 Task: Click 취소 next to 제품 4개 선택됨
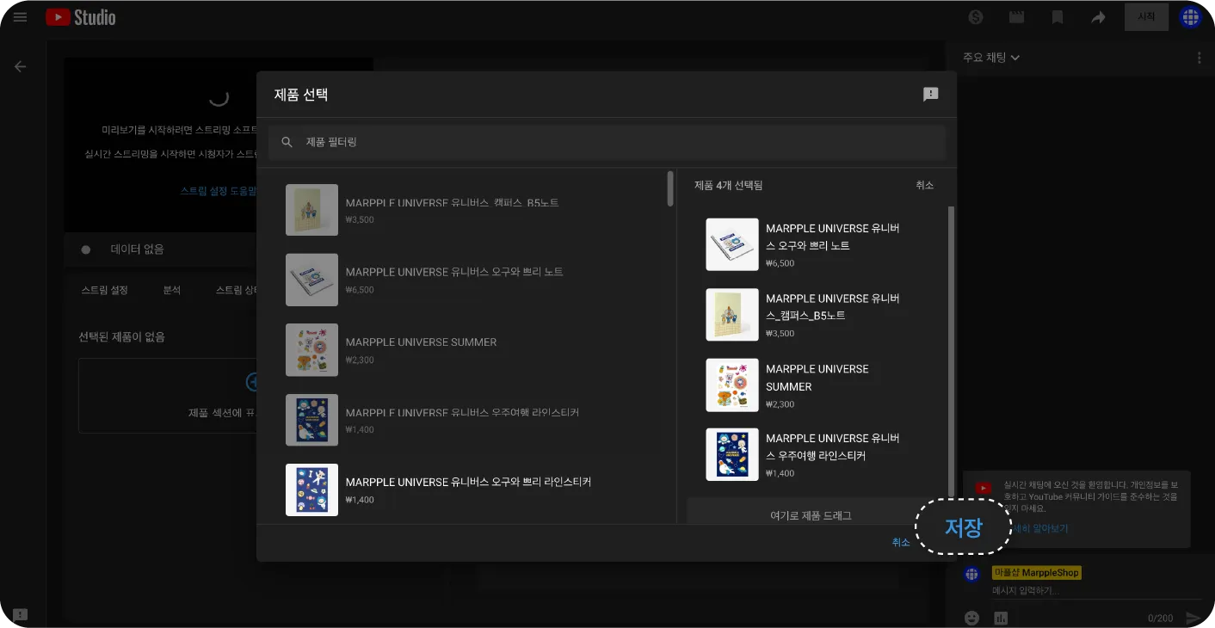pyautogui.click(x=924, y=185)
